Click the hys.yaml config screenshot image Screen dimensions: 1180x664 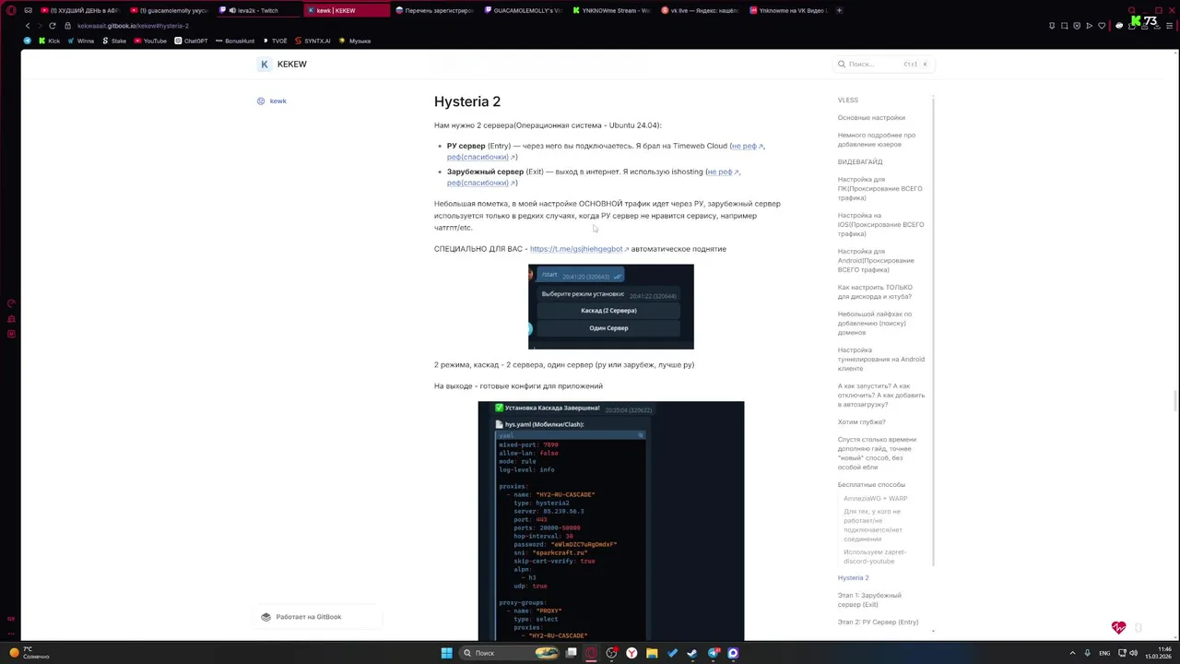(610, 520)
